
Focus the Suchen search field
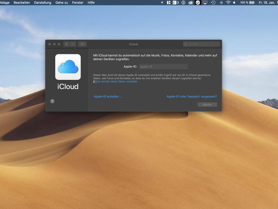[201, 44]
